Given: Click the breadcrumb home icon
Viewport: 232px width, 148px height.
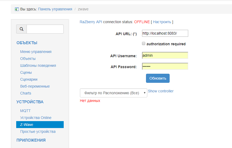Looking at the screenshot, I should tap(17, 9).
